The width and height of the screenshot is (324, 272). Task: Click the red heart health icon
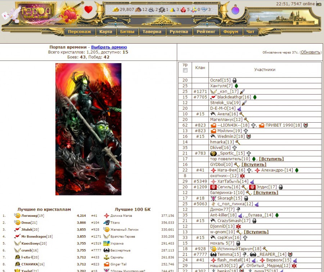[x=88, y=10]
